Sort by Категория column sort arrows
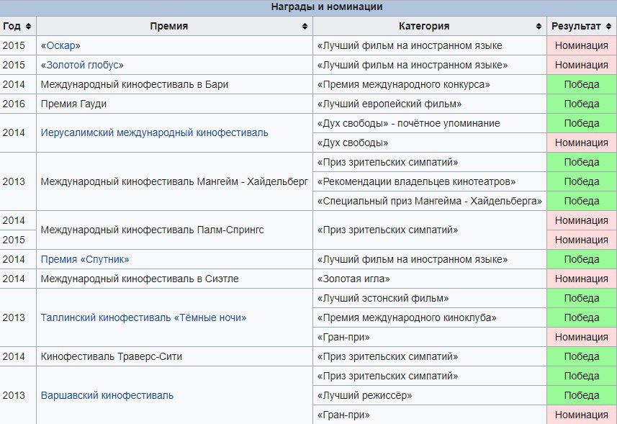 click(x=539, y=27)
